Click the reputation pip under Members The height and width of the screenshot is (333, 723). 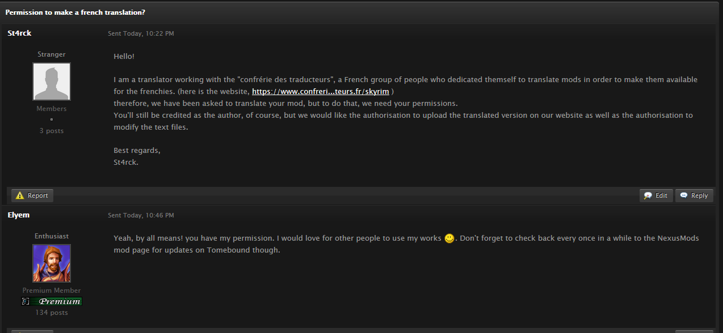(52, 119)
